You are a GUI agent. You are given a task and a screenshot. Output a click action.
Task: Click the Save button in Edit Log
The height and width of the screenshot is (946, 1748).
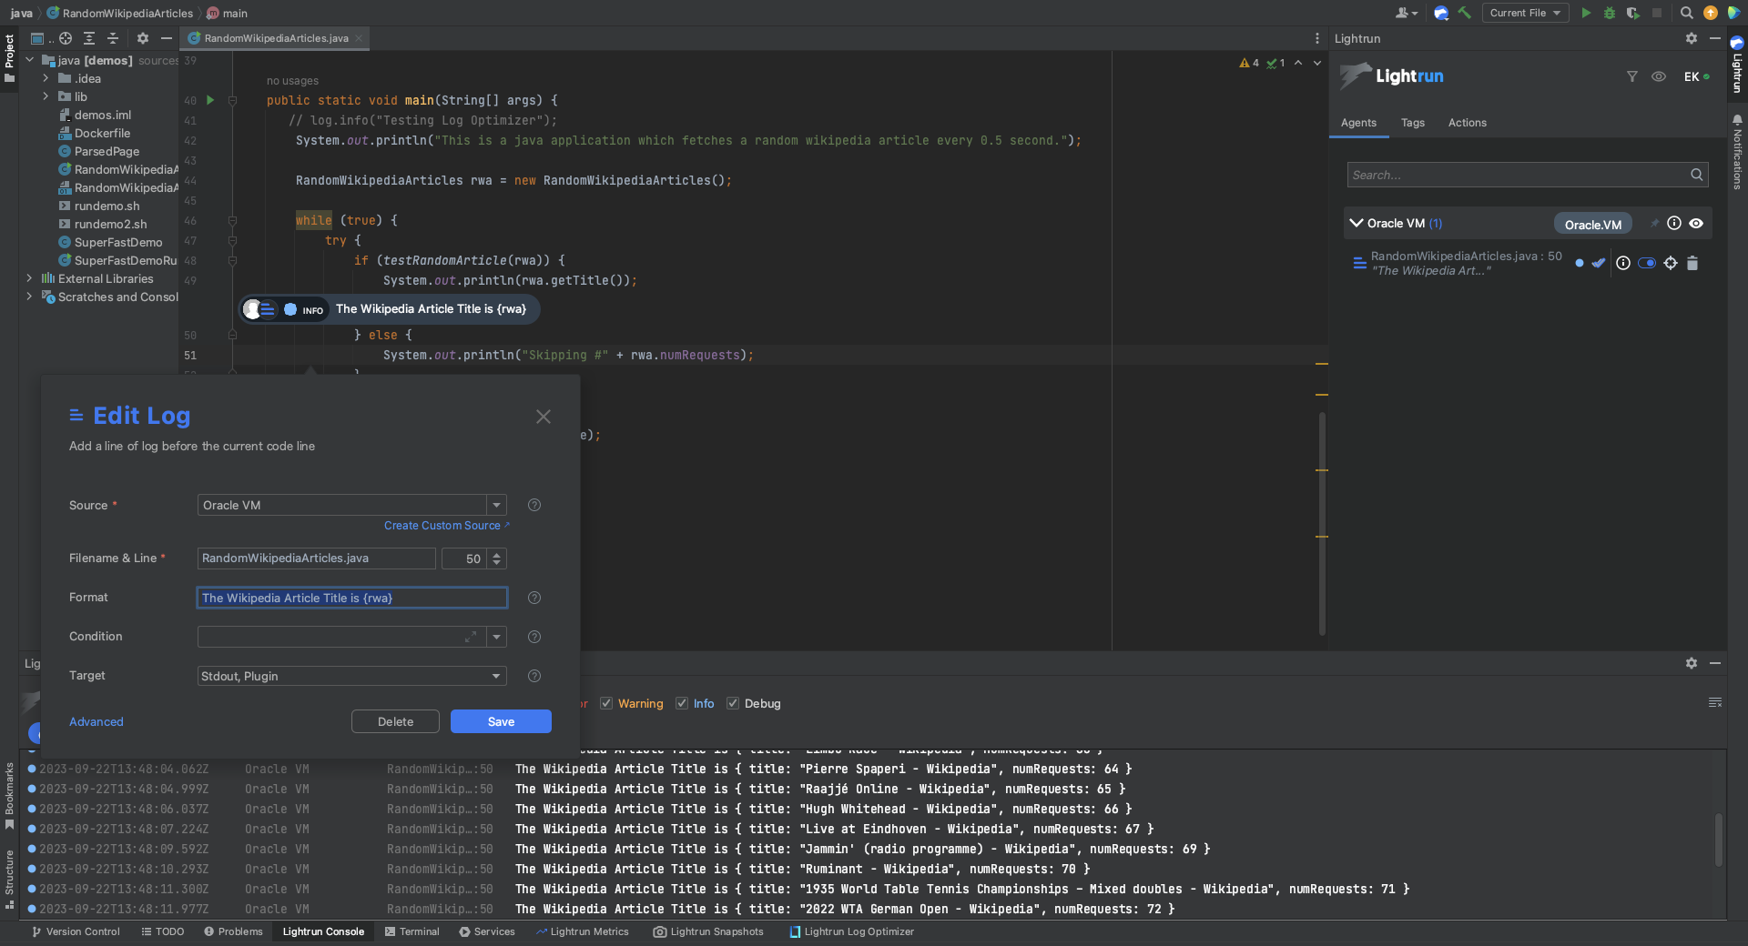[x=501, y=721]
